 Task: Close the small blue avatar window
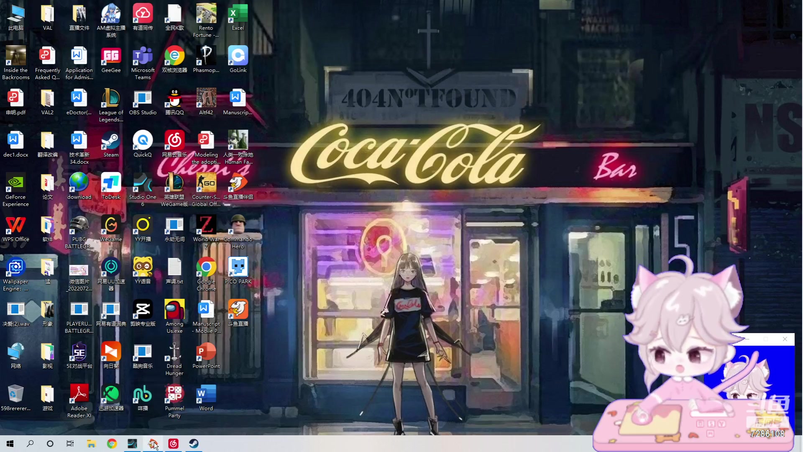point(785,339)
